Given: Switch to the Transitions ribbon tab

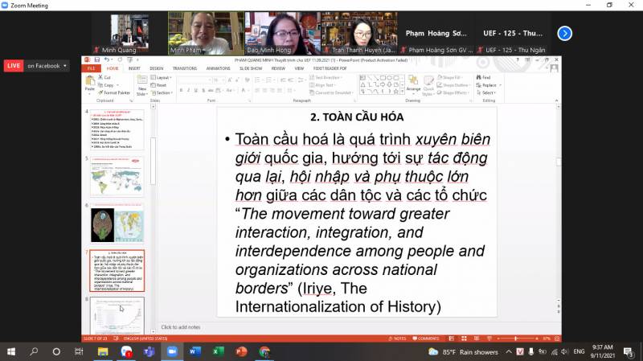Looking at the screenshot, I should pos(184,68).
